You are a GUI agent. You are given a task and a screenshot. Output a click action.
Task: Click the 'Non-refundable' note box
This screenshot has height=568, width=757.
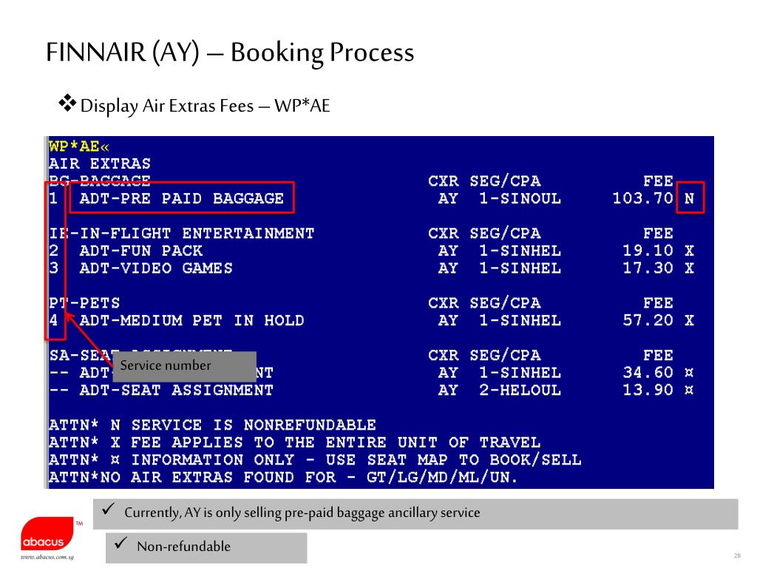206,548
